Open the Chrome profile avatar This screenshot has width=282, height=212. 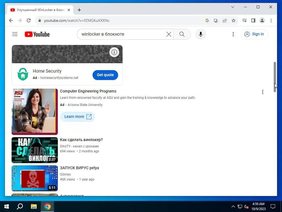pos(262,20)
